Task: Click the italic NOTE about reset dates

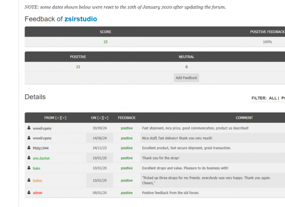Action: (125, 7)
